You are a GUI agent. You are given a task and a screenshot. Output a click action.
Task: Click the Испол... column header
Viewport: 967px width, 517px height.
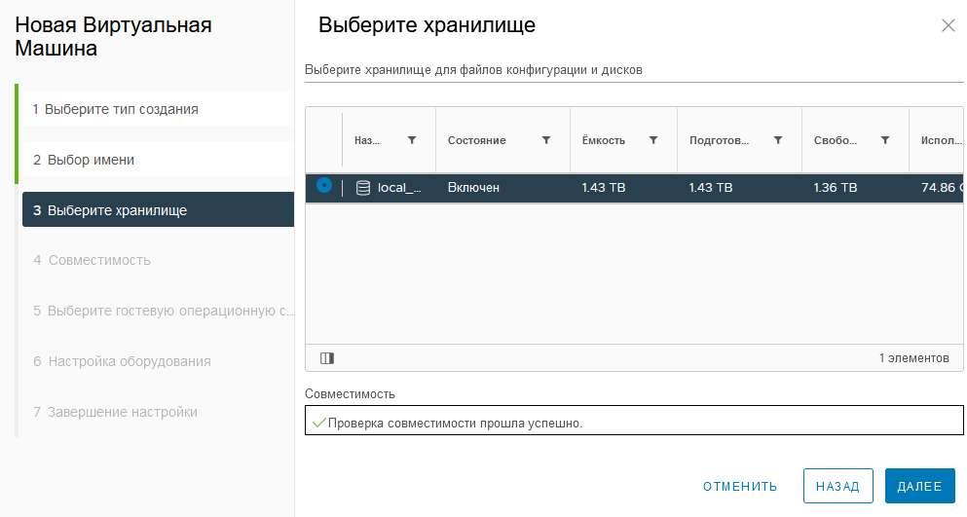click(x=941, y=140)
